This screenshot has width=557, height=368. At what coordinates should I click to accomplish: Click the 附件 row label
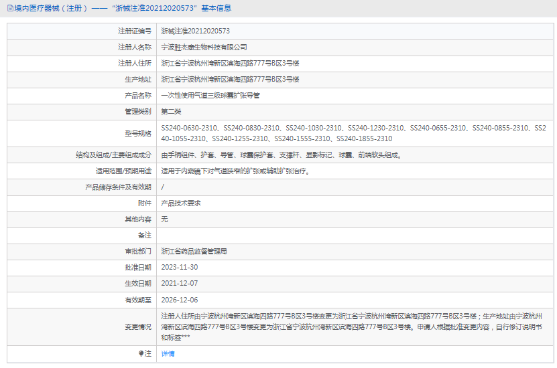[x=145, y=203]
